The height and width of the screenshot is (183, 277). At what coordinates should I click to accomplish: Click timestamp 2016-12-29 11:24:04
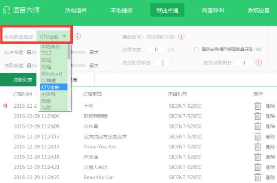point(37,116)
